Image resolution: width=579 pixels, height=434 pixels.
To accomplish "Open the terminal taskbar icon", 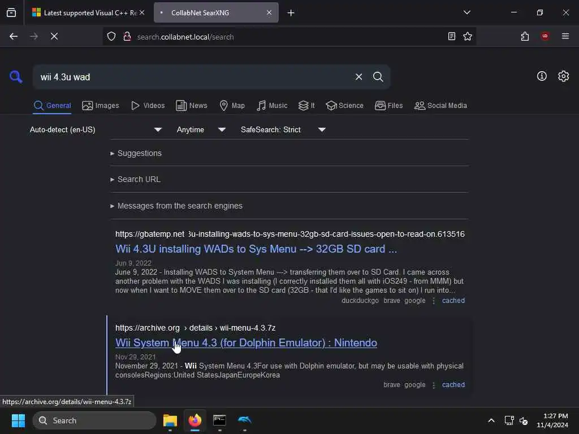I will click(x=219, y=420).
